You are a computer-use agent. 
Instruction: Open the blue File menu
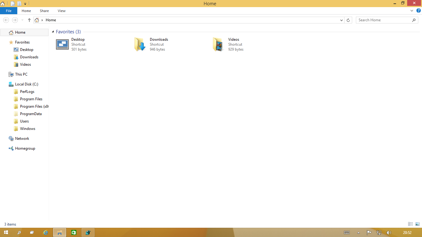9,10
